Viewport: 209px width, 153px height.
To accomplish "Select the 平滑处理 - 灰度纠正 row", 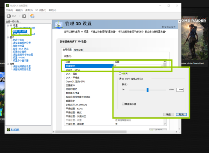I will 89,116.
